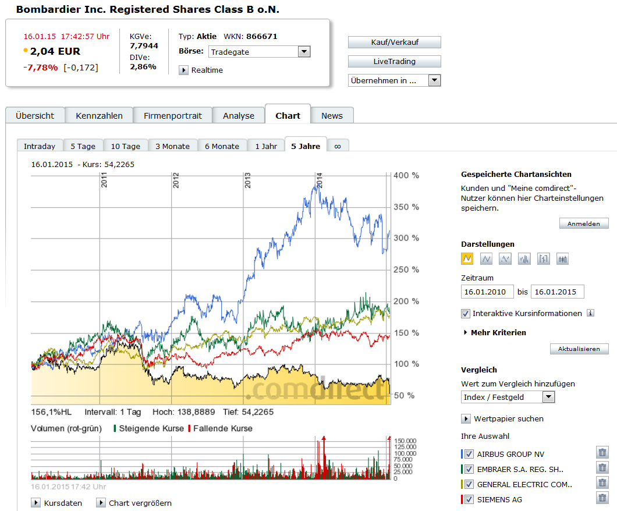617x511 pixels.
Task: Uncheck GENERAL ELECTRIC comparison
Action: [469, 484]
